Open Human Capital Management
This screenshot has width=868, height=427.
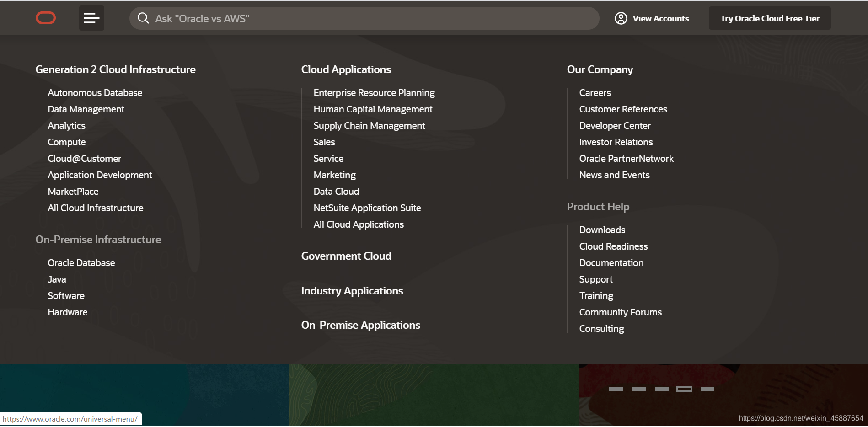pos(373,109)
